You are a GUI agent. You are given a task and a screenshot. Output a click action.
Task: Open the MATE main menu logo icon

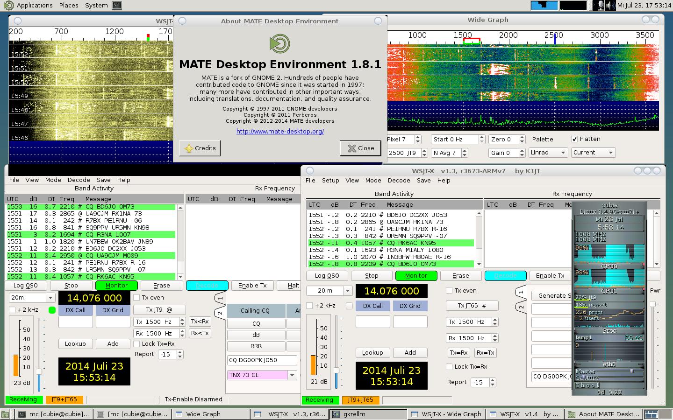pyautogui.click(x=7, y=5)
